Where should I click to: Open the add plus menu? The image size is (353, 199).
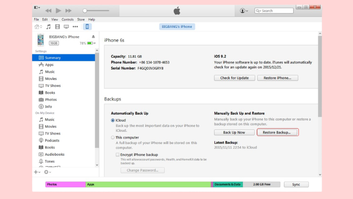pyautogui.click(x=37, y=172)
